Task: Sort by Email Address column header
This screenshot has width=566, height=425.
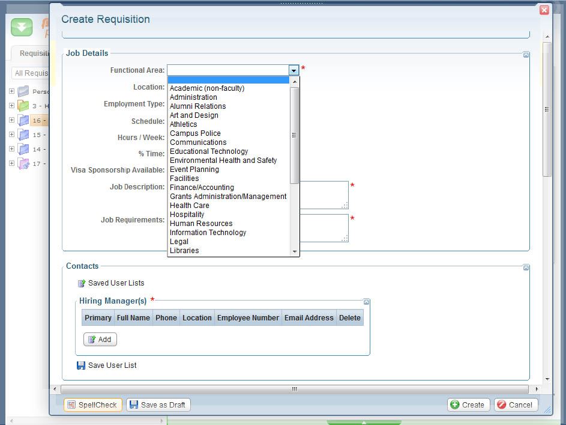Action: click(x=309, y=318)
